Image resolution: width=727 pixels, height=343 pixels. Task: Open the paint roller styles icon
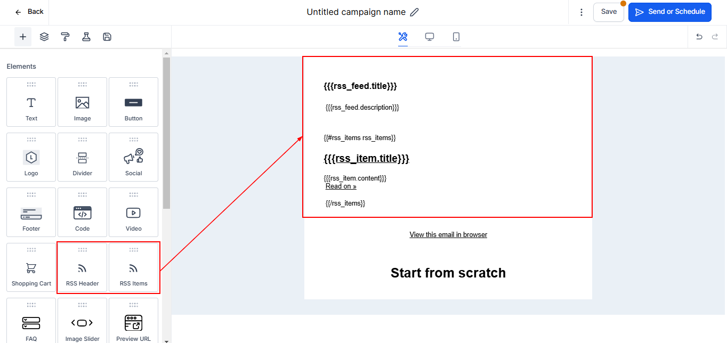[65, 37]
